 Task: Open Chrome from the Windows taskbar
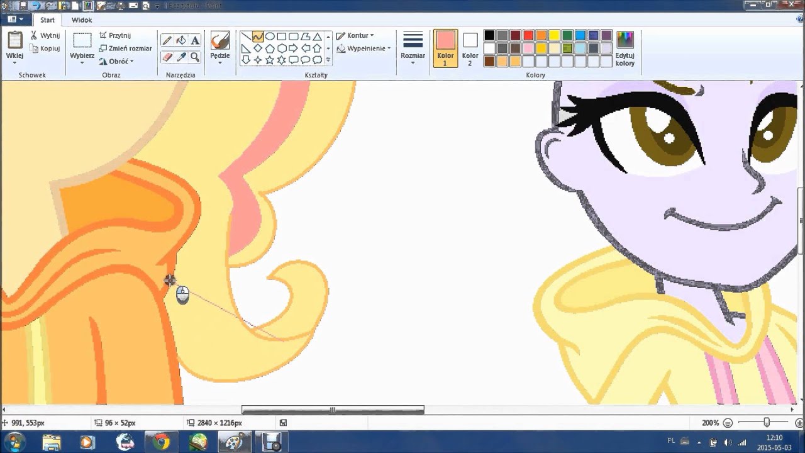pos(161,442)
